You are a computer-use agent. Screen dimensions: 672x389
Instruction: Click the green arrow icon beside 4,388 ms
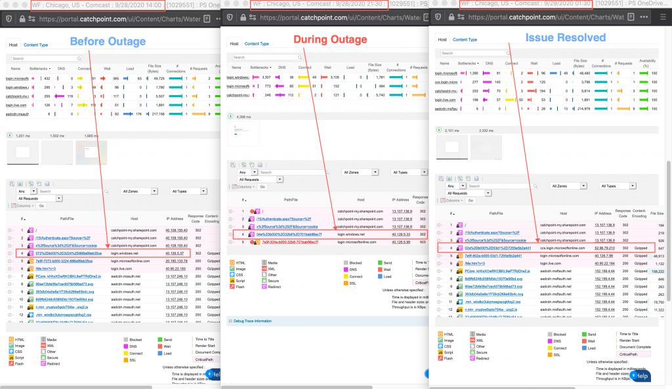point(230,117)
